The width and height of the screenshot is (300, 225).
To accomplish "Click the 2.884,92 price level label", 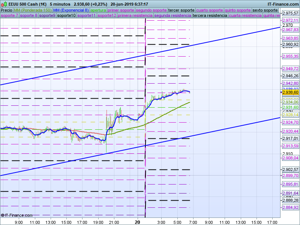I will click(x=290, y=207).
